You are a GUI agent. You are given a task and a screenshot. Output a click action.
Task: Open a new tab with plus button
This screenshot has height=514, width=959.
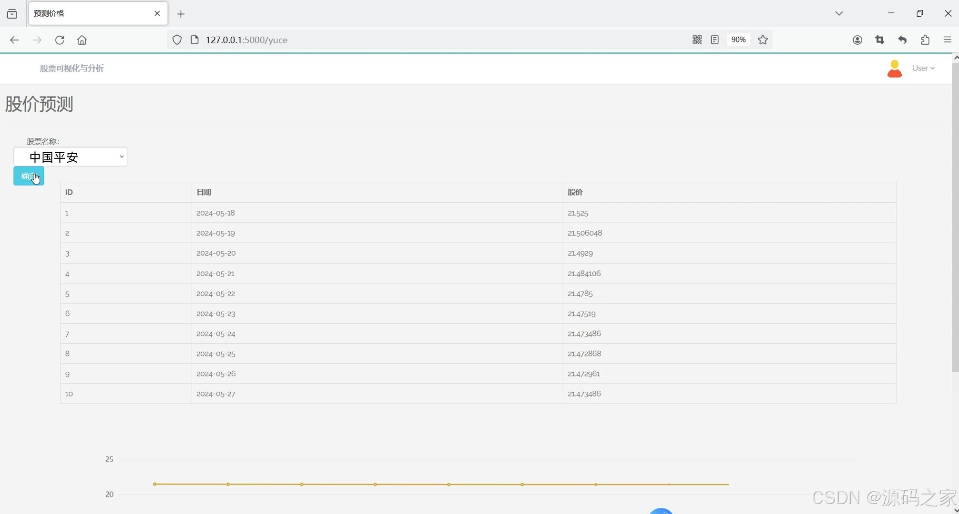pyautogui.click(x=181, y=14)
